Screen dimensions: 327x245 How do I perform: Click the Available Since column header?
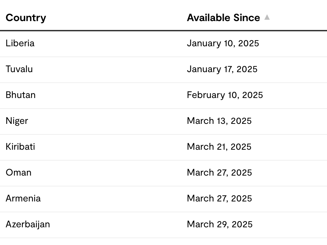(x=223, y=18)
